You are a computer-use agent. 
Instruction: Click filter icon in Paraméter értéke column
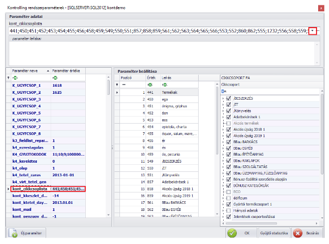coord(54,78)
